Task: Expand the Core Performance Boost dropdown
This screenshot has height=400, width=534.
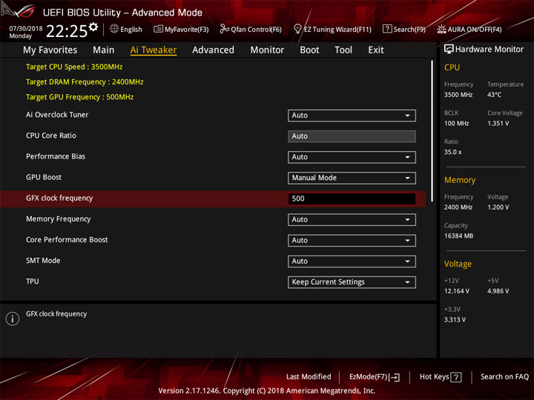Action: pyautogui.click(x=352, y=241)
